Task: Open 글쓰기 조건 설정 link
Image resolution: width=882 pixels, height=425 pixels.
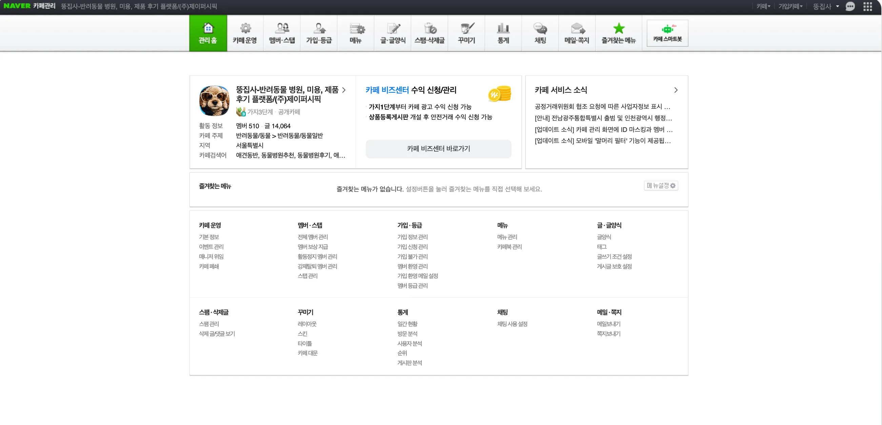Action: (614, 256)
